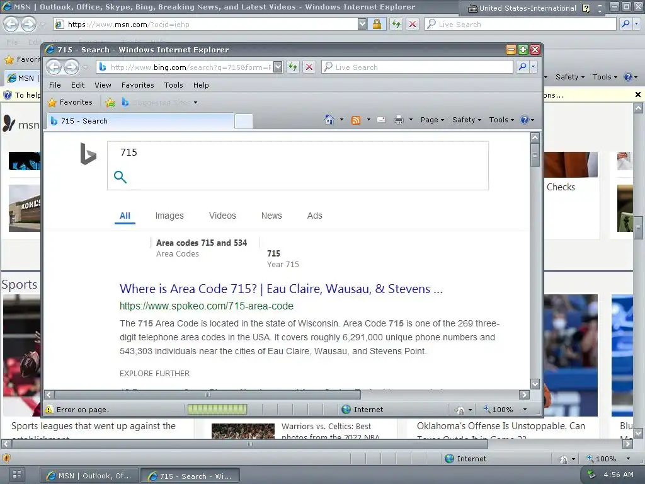Click Help question mark in Bing window
This screenshot has width=645, height=484.
point(525,120)
